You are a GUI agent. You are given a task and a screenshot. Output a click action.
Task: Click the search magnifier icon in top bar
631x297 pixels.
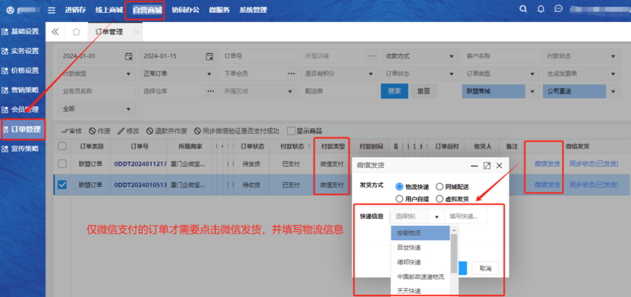click(x=523, y=9)
